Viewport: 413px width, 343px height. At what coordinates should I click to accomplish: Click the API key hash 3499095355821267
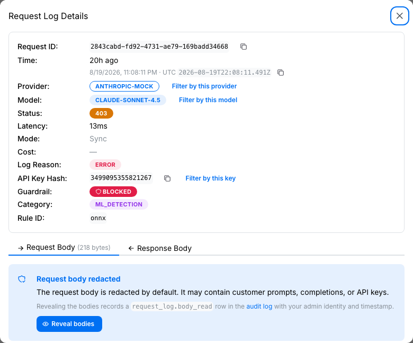point(121,178)
